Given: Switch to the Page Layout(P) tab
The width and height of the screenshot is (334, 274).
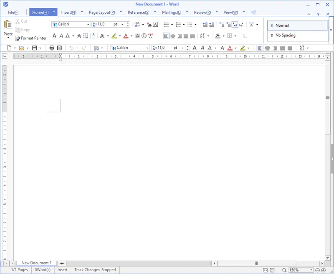Looking at the screenshot, I should coord(102,12).
